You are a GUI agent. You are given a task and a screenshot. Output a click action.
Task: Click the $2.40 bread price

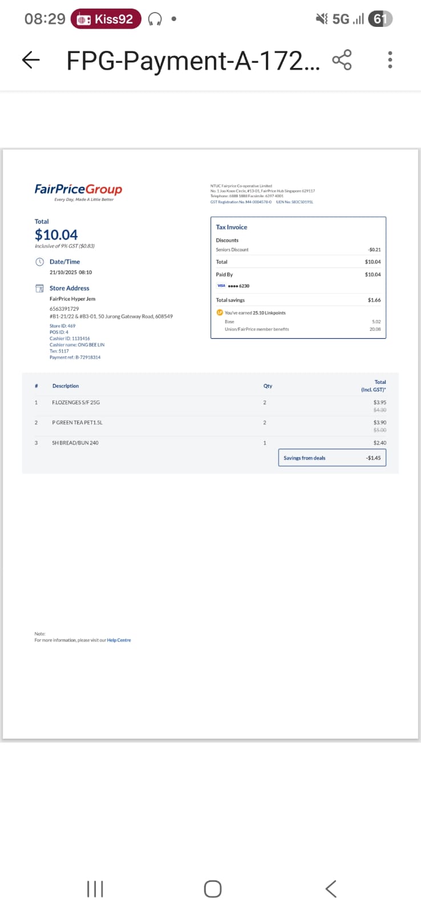click(380, 443)
